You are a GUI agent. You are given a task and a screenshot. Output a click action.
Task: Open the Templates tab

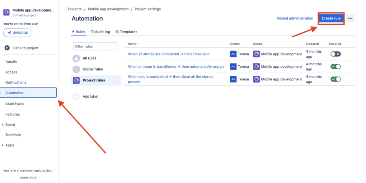coord(126,32)
